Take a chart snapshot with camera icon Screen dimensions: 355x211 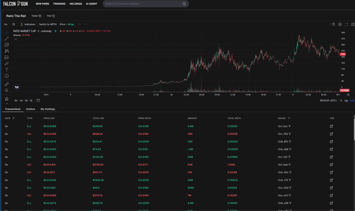point(352,24)
